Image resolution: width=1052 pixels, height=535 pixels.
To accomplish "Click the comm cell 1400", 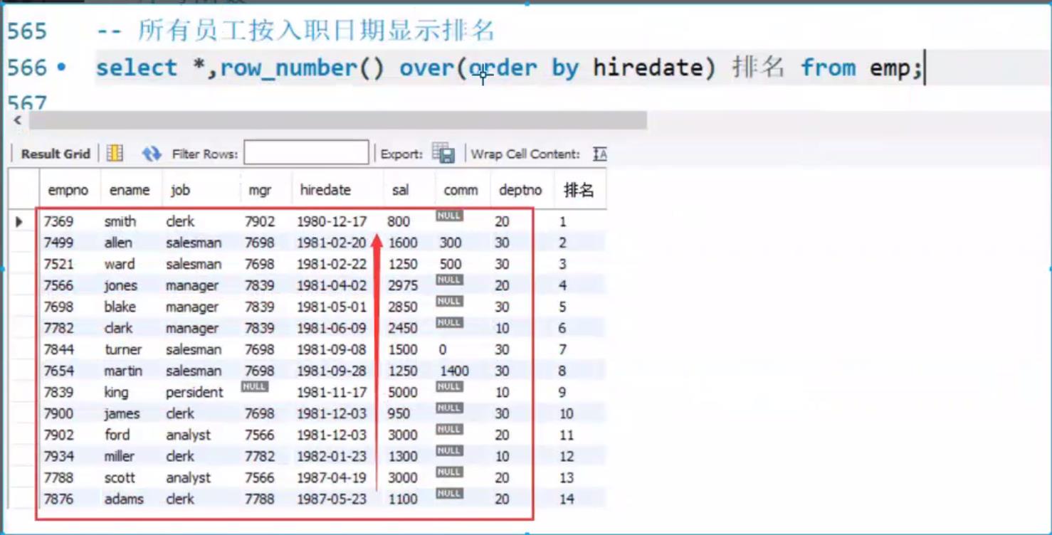I will [454, 371].
